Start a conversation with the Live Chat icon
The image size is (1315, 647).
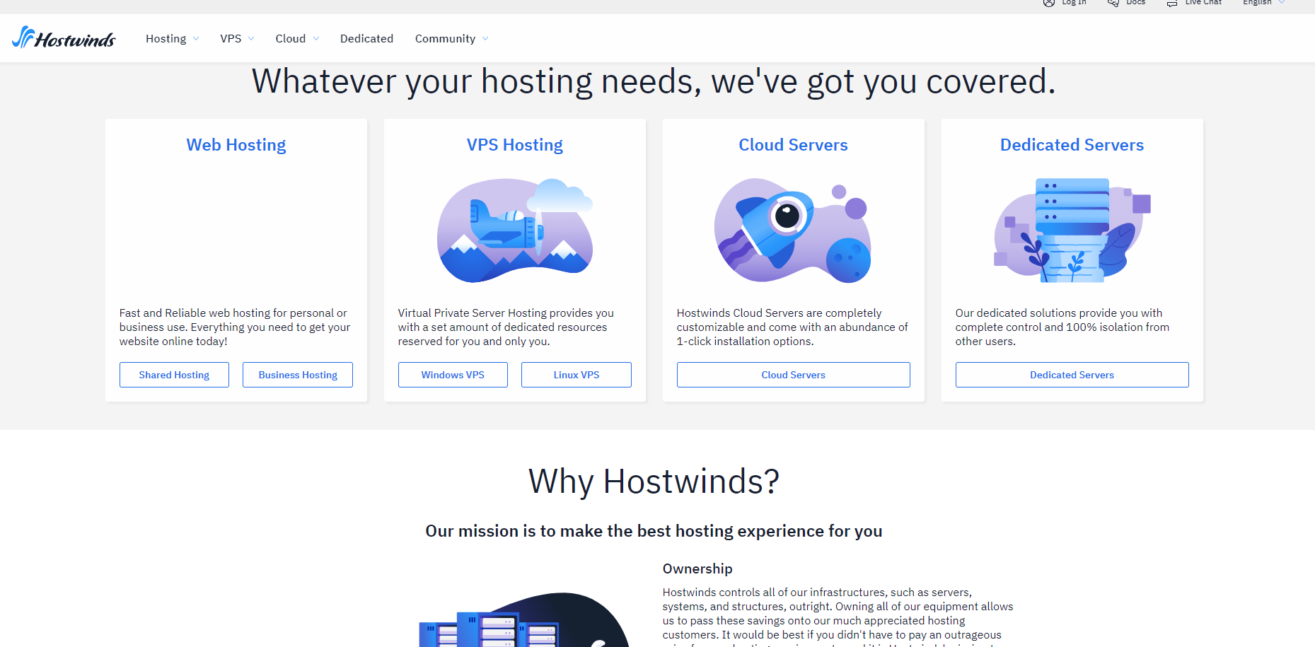1171,2
